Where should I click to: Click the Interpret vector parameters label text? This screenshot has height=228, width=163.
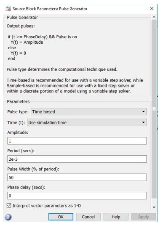[x=47, y=206]
